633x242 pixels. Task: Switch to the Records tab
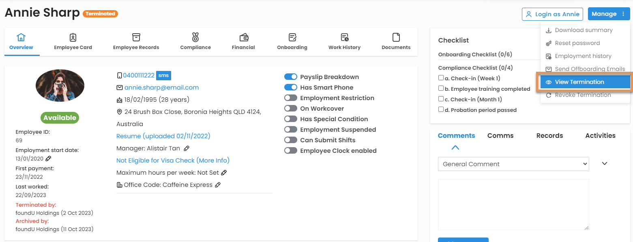pos(549,136)
